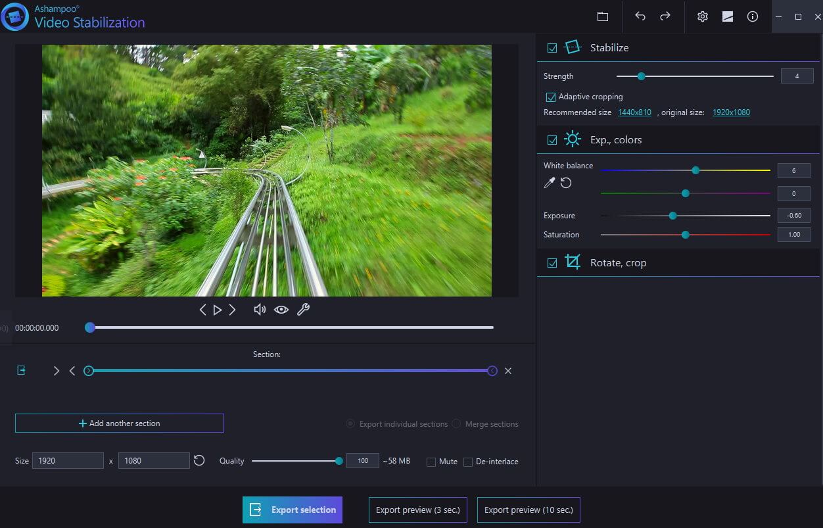The width and height of the screenshot is (823, 528).
Task: Click the right chevron next to the section
Action: [x=57, y=370]
